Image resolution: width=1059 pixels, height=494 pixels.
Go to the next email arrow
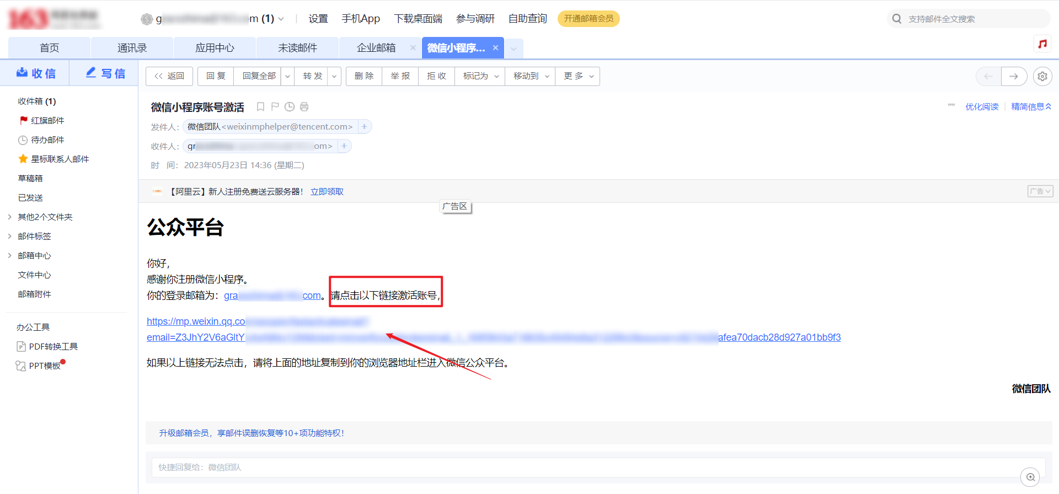1014,76
